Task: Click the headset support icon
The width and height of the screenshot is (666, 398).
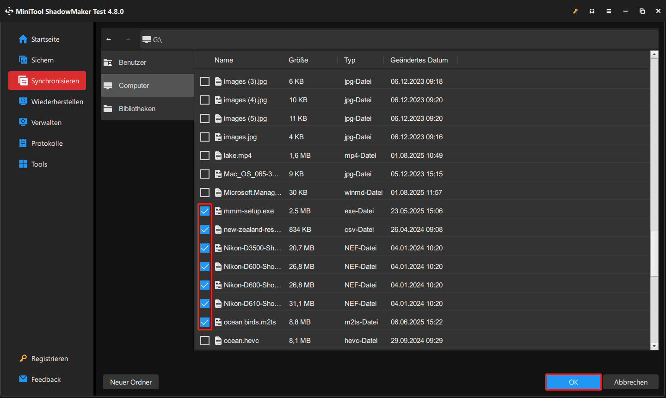Action: (592, 11)
